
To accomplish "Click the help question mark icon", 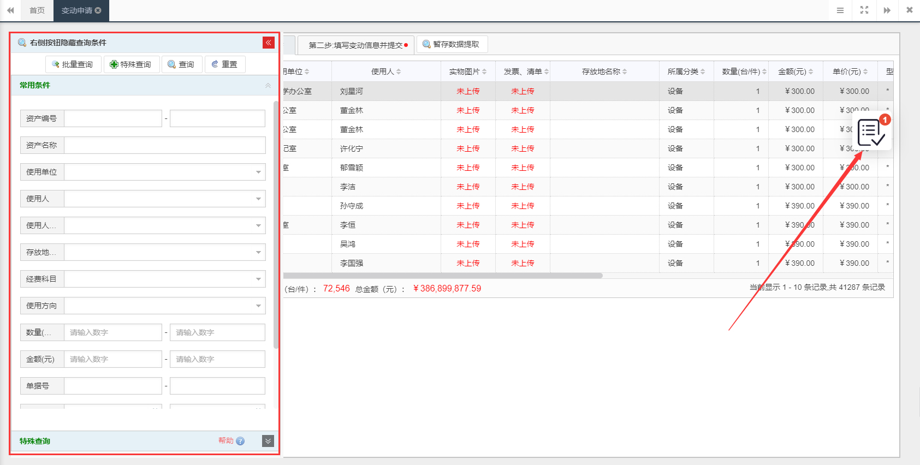I will tap(240, 441).
